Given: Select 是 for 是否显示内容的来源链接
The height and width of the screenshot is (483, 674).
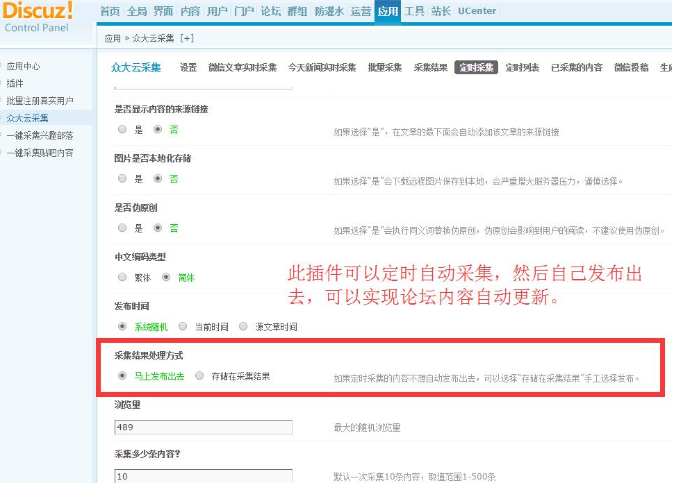Looking at the screenshot, I should pyautogui.click(x=122, y=129).
